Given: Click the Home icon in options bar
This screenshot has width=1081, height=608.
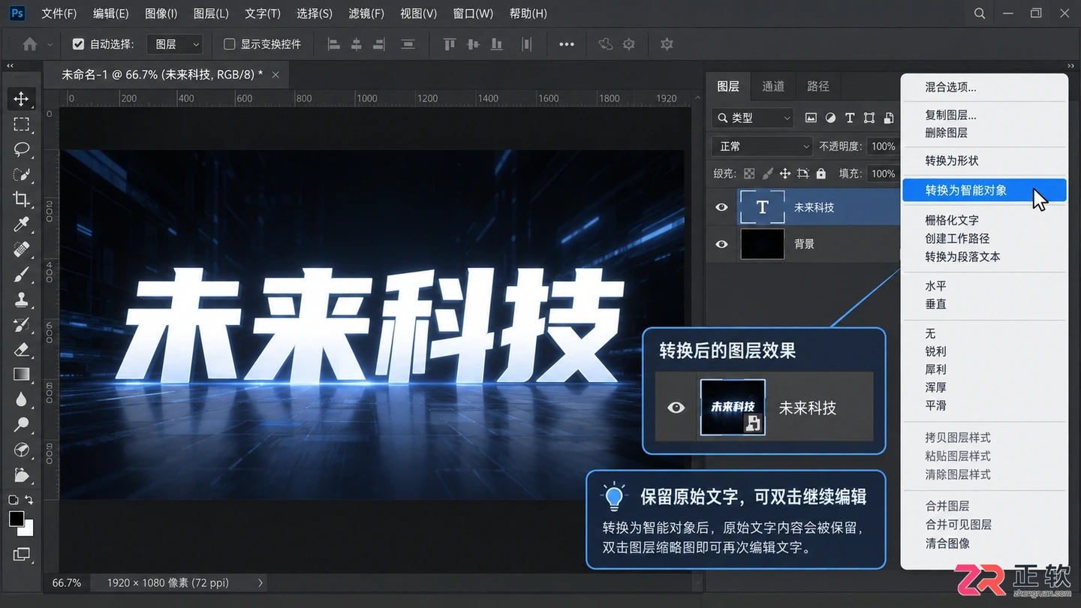Looking at the screenshot, I should coord(30,44).
